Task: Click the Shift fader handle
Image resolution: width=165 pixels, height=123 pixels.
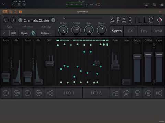Action: click(x=49, y=64)
